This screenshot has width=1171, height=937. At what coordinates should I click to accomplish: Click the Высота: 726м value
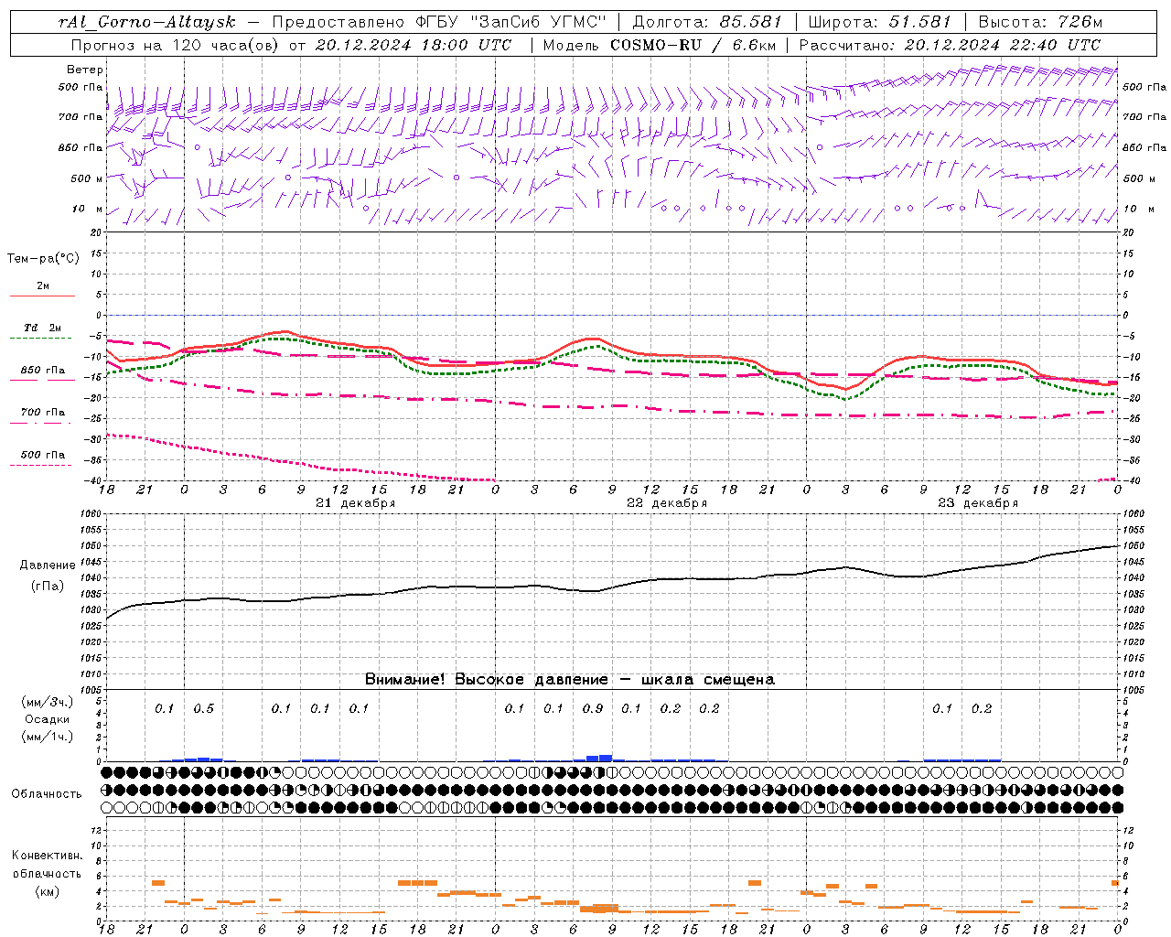[x=1040, y=22]
